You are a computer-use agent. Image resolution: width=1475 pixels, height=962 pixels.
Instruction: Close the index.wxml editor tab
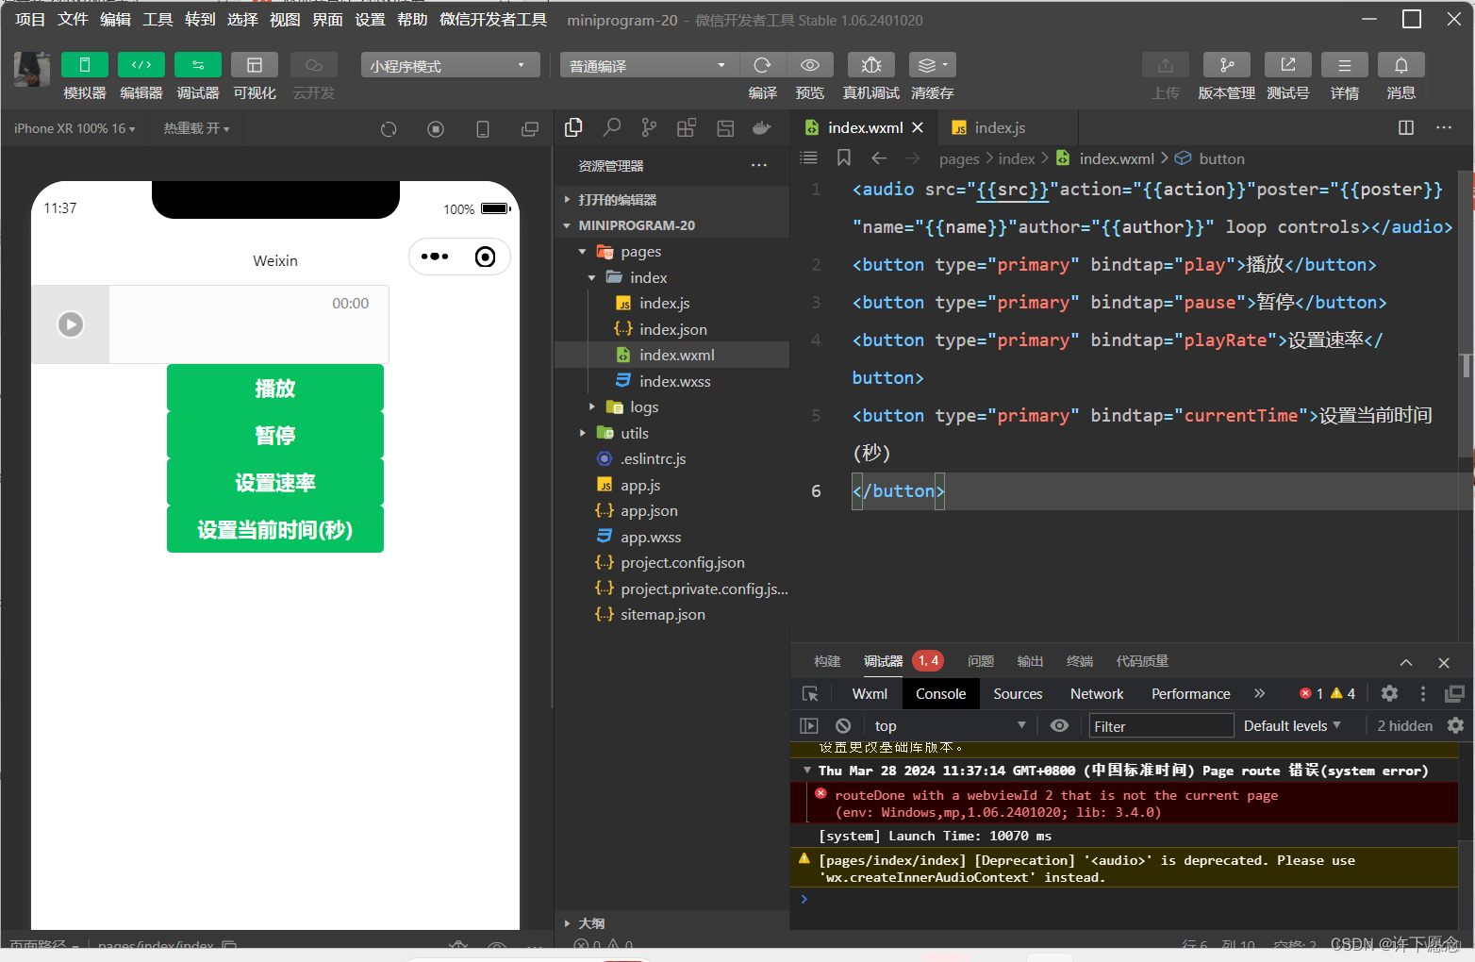pyautogui.click(x=918, y=127)
